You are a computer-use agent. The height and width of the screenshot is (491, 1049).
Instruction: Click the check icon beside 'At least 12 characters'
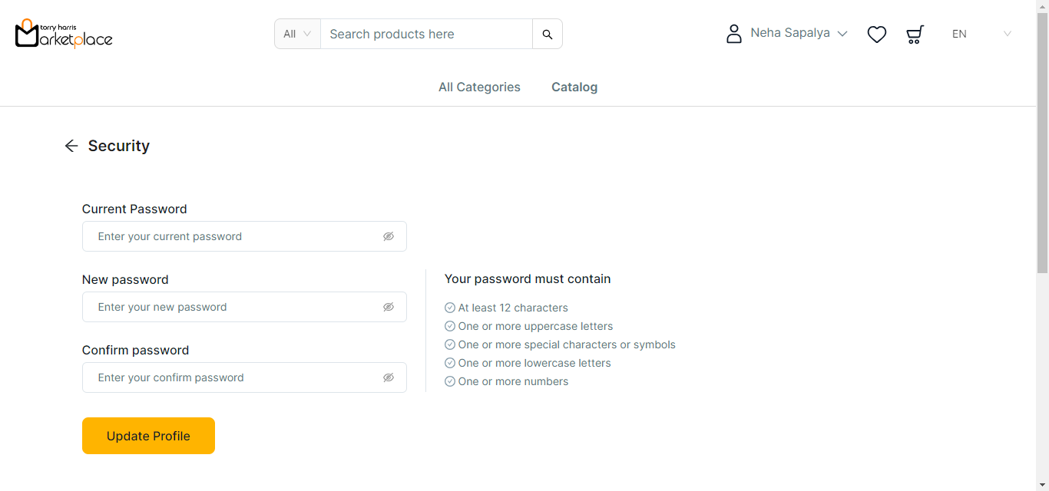[x=450, y=308]
